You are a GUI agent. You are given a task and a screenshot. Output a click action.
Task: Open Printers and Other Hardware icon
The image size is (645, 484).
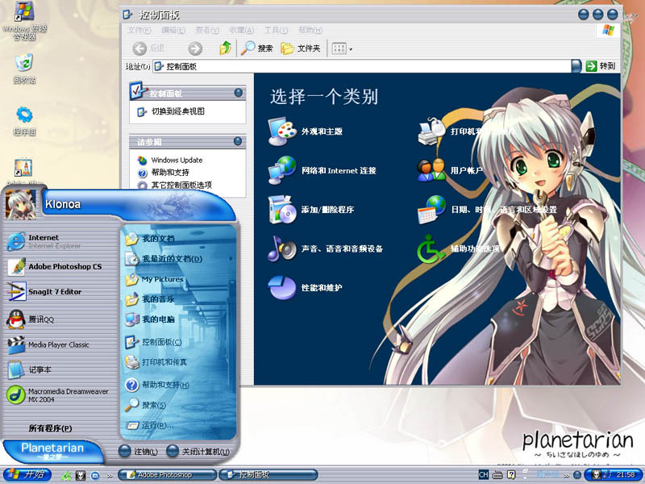(x=431, y=131)
